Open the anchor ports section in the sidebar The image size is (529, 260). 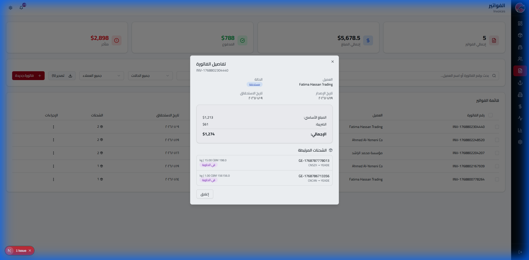tap(520, 83)
